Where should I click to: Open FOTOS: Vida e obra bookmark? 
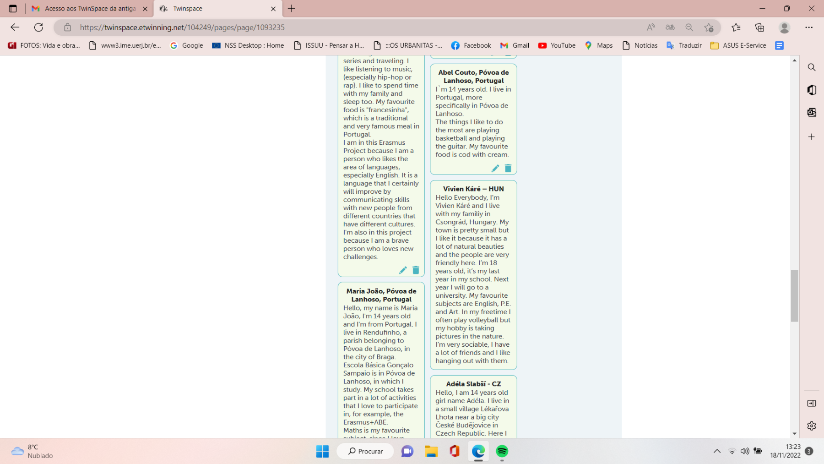point(44,45)
